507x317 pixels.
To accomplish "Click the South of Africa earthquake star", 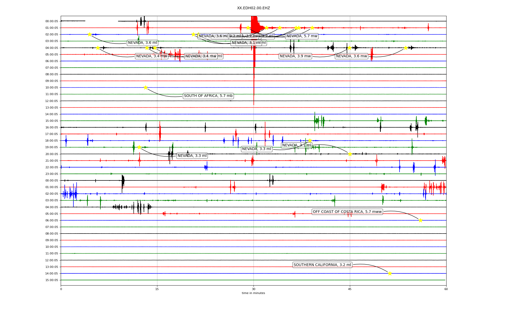I will coord(145,87).
